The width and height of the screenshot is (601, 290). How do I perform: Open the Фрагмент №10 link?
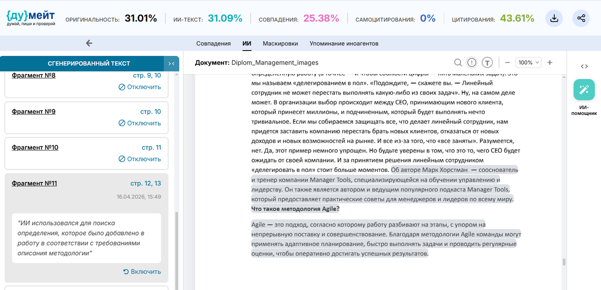click(x=35, y=147)
